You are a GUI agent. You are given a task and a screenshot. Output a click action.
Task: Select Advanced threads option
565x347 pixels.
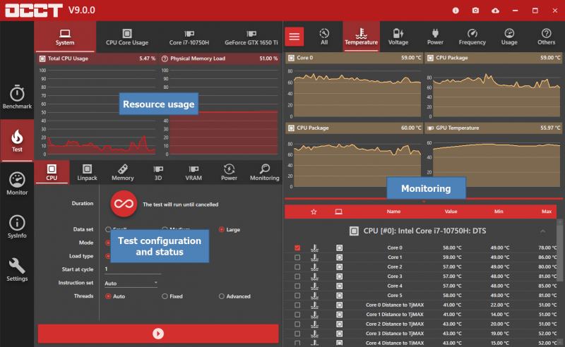click(x=234, y=296)
